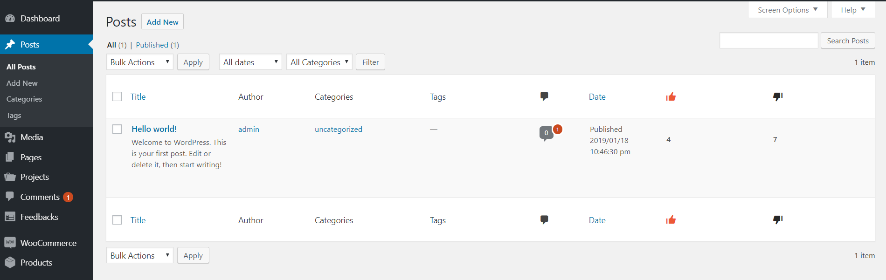Open the Hello world comment count bubble
This screenshot has height=280, width=886.
tap(546, 133)
